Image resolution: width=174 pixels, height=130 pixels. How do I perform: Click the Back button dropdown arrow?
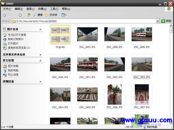click(16, 15)
